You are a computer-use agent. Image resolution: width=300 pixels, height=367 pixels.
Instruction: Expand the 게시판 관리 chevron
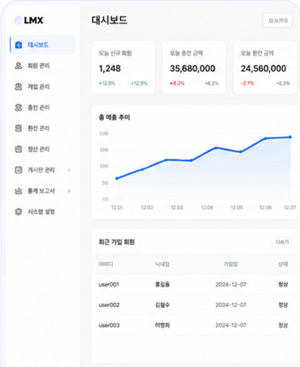coord(69,170)
